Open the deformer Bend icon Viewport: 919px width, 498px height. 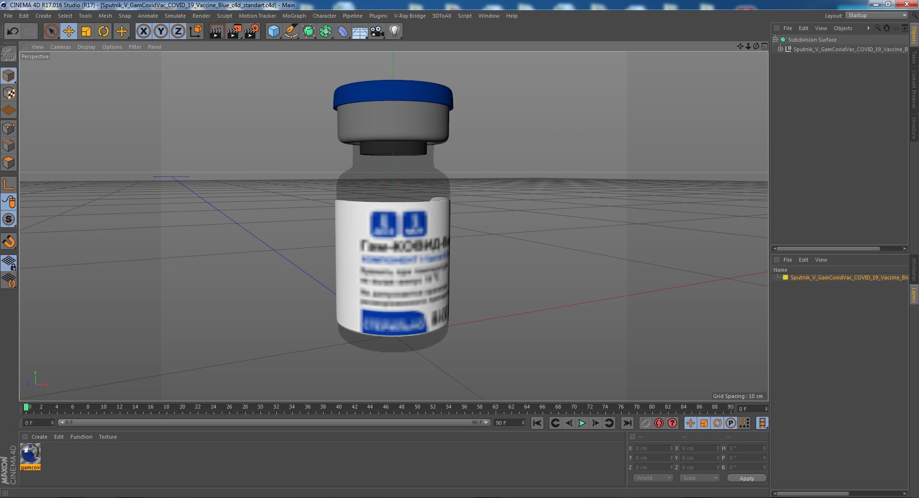pos(343,32)
